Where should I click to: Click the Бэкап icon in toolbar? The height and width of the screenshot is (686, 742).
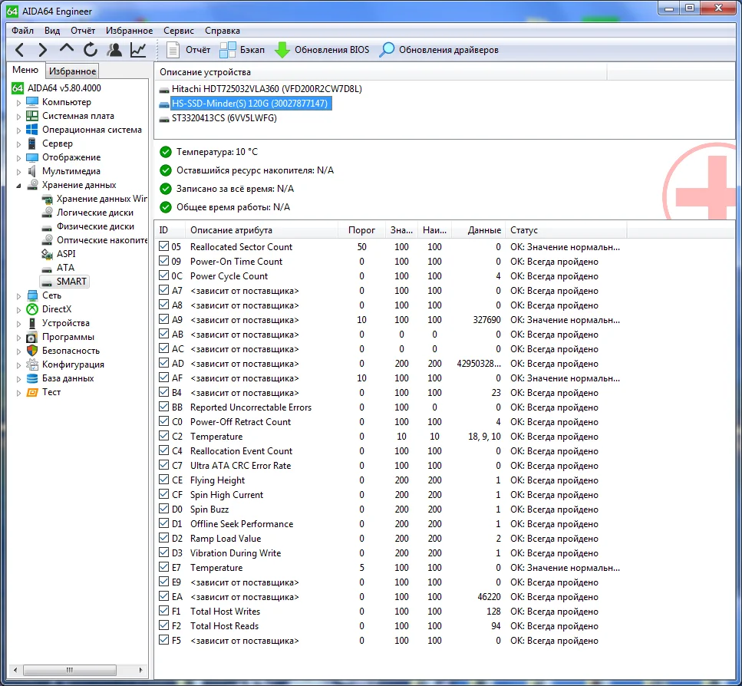point(228,50)
